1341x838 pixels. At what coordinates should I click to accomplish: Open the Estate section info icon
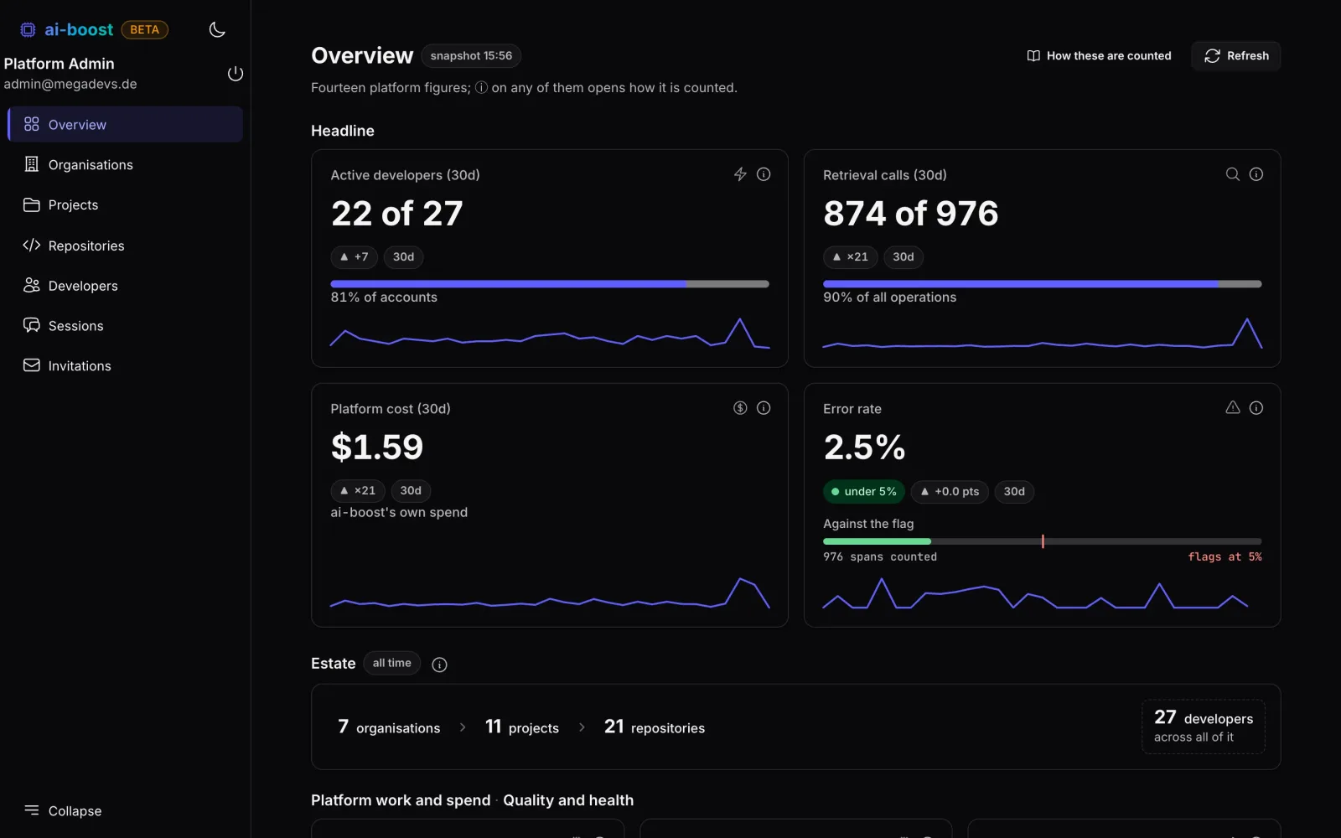[439, 665]
